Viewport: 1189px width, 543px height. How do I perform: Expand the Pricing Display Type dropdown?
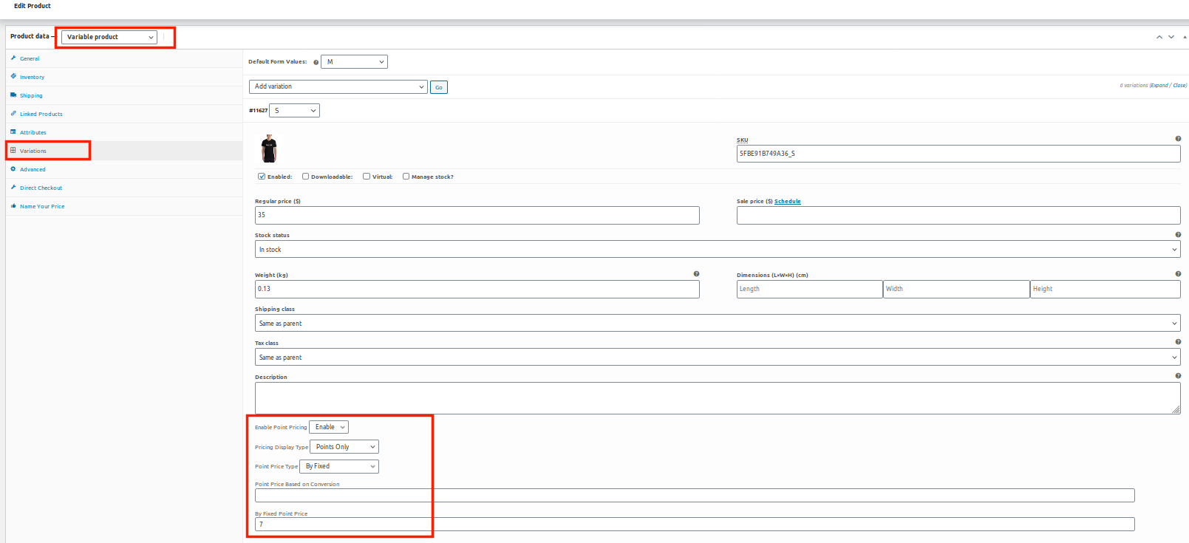click(x=344, y=447)
